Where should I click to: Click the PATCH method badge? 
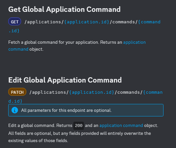point(17,92)
